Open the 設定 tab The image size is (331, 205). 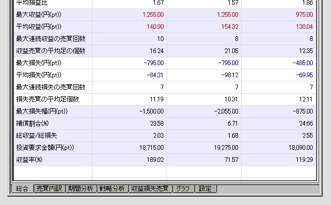coord(205,188)
